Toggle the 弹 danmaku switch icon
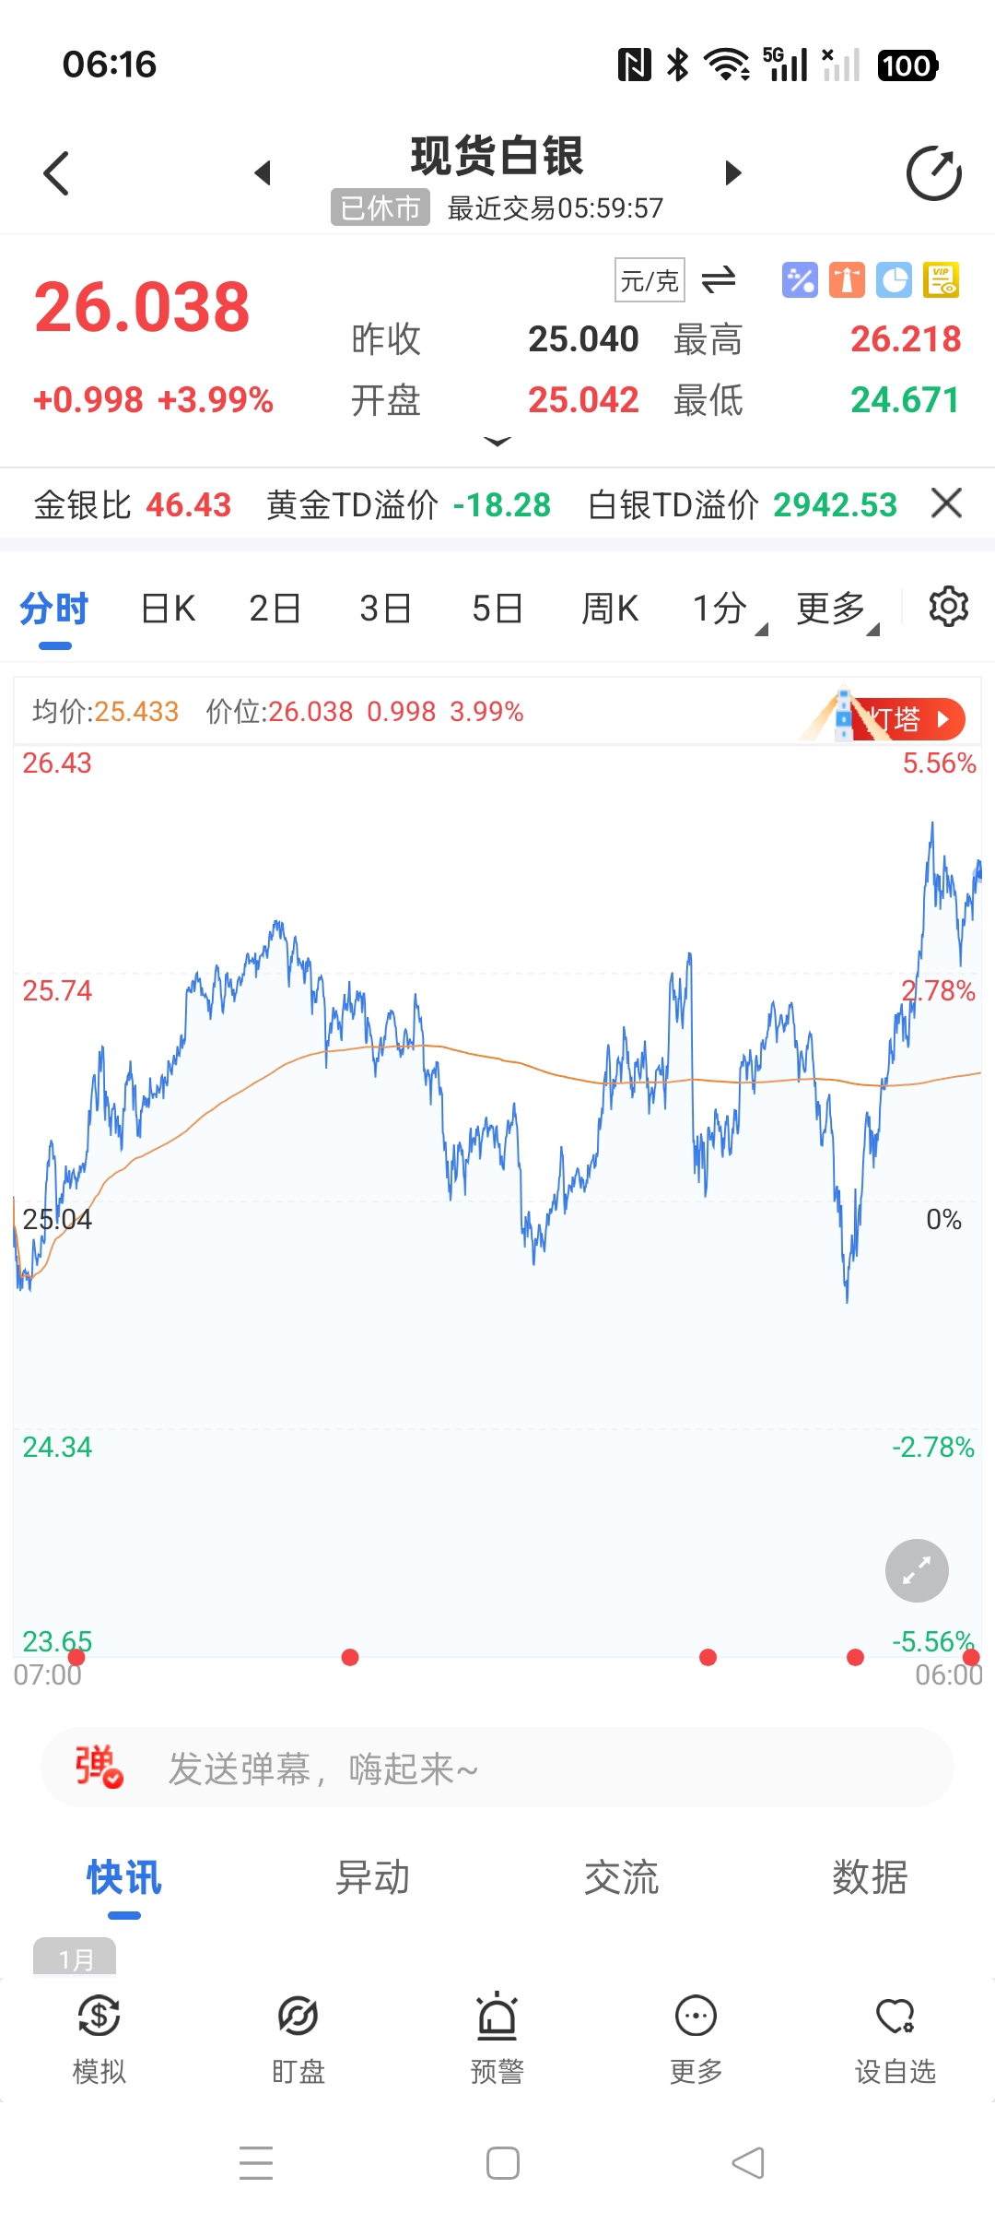 [x=99, y=1767]
